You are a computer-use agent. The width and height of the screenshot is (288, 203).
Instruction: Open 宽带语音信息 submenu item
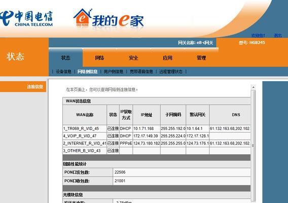141,72
